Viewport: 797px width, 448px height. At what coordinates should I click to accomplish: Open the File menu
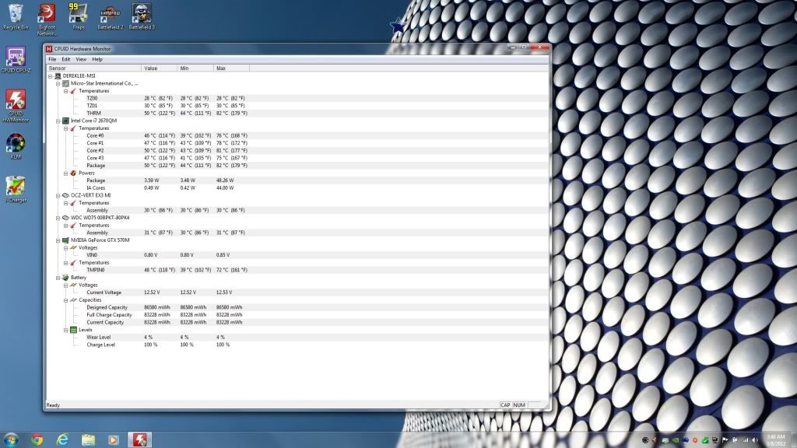pos(52,59)
